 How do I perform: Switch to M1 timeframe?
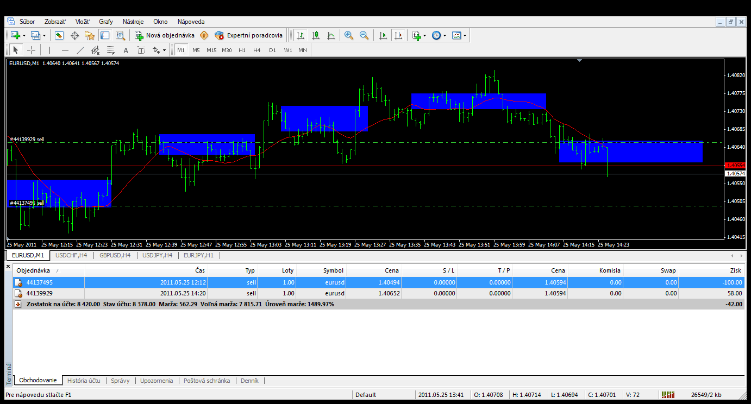(181, 50)
